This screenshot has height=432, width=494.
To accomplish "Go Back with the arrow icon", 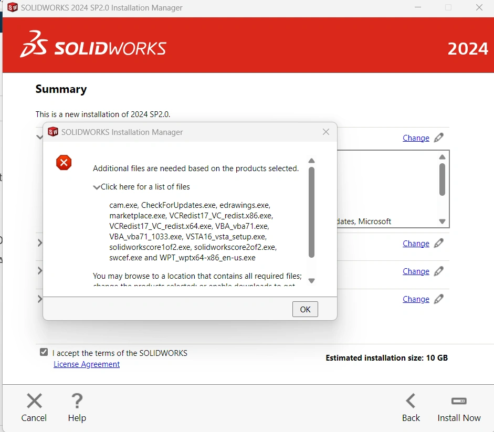I will point(411,401).
